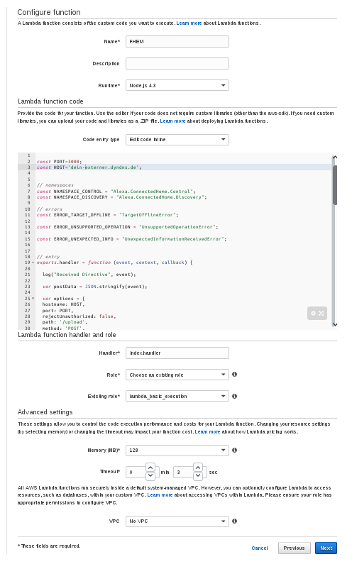This screenshot has height=569, width=352.
Task: Click the Previous button
Action: pyautogui.click(x=294, y=548)
